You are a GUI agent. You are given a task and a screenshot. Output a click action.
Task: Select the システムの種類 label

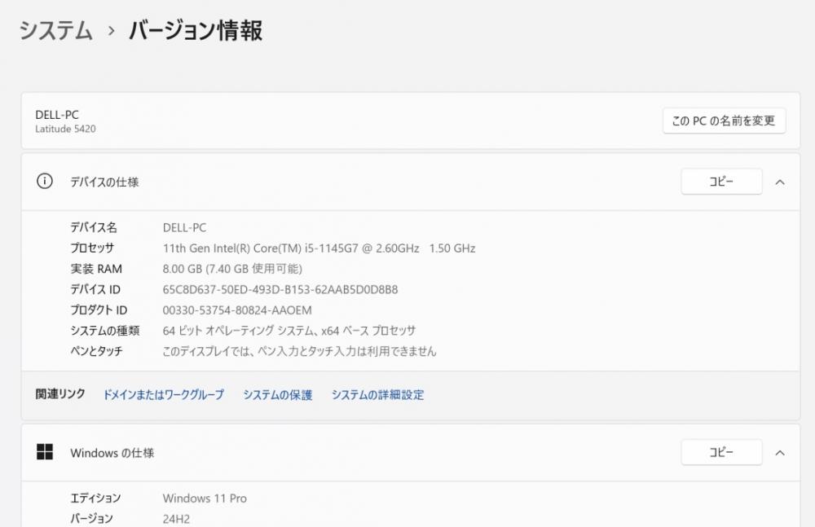pyautogui.click(x=105, y=331)
